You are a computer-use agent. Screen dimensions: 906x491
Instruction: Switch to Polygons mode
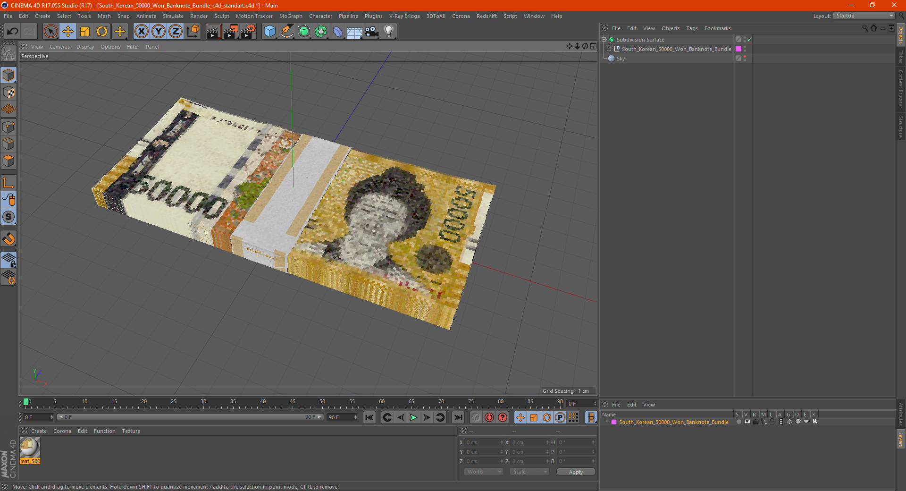click(8, 161)
